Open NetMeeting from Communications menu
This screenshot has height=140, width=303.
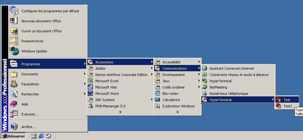pos(238,87)
